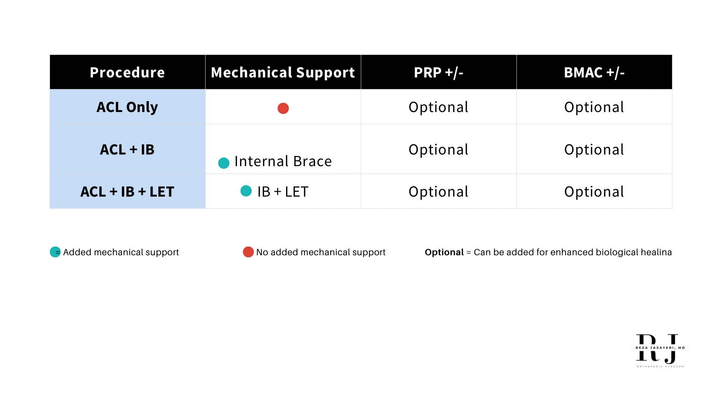Viewport: 722px width, 406px height.
Task: Click the Internal Brace text
Action: pyautogui.click(x=283, y=161)
